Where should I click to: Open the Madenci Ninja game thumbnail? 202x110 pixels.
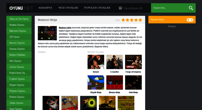click(47, 33)
